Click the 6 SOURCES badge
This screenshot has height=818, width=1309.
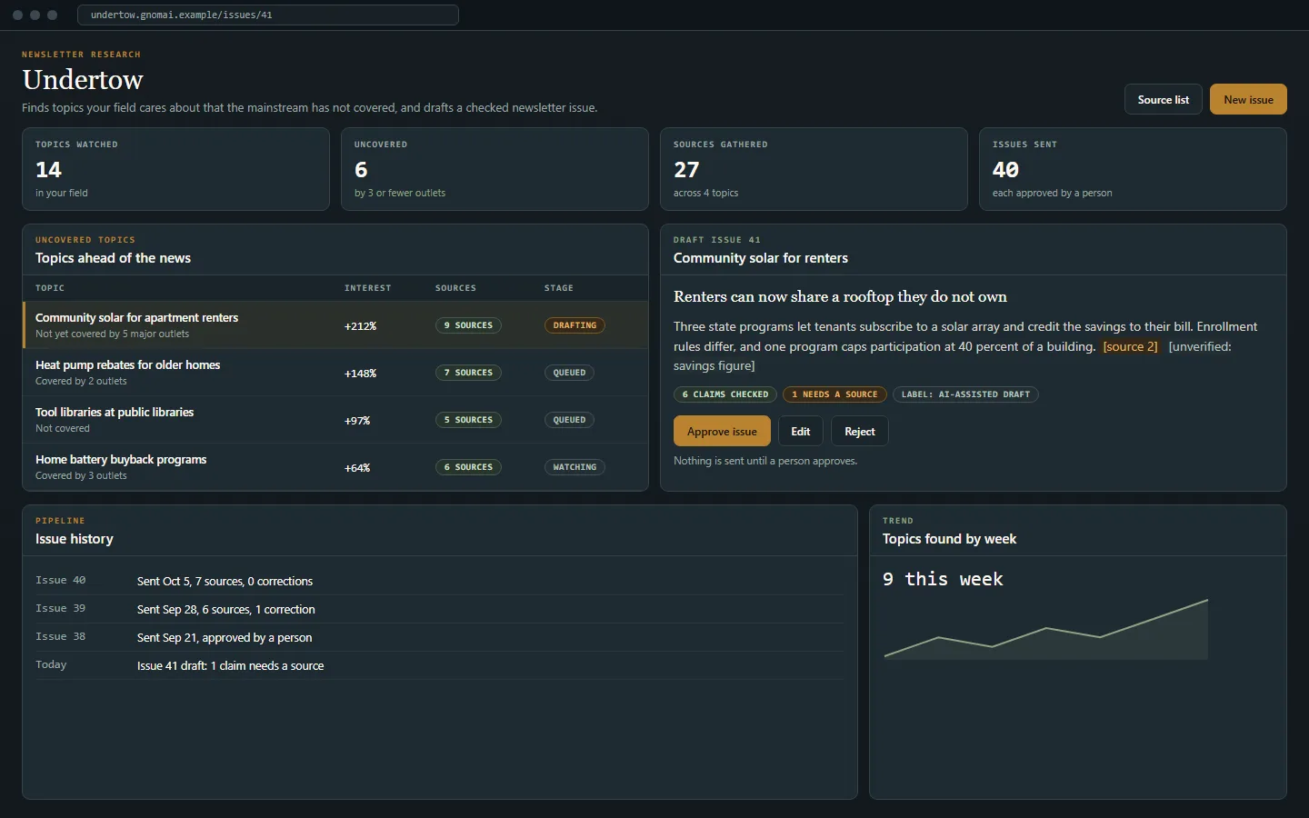tap(468, 467)
